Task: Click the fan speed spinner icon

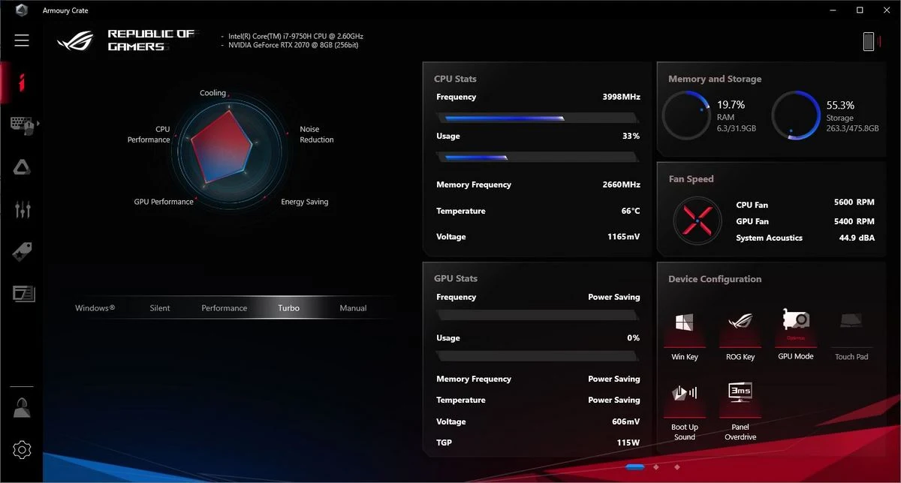Action: (x=698, y=220)
